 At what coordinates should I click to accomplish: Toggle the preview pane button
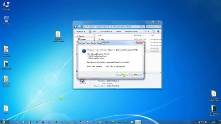click(153, 31)
